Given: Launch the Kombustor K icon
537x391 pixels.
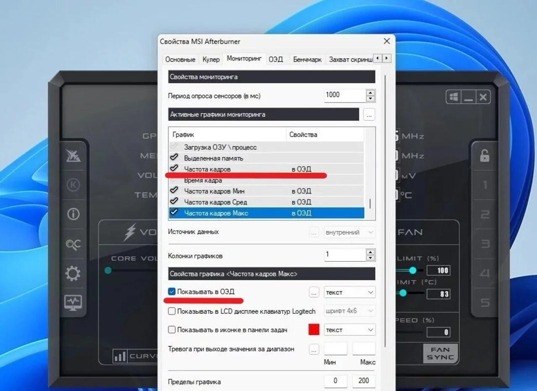Looking at the screenshot, I should [73, 185].
